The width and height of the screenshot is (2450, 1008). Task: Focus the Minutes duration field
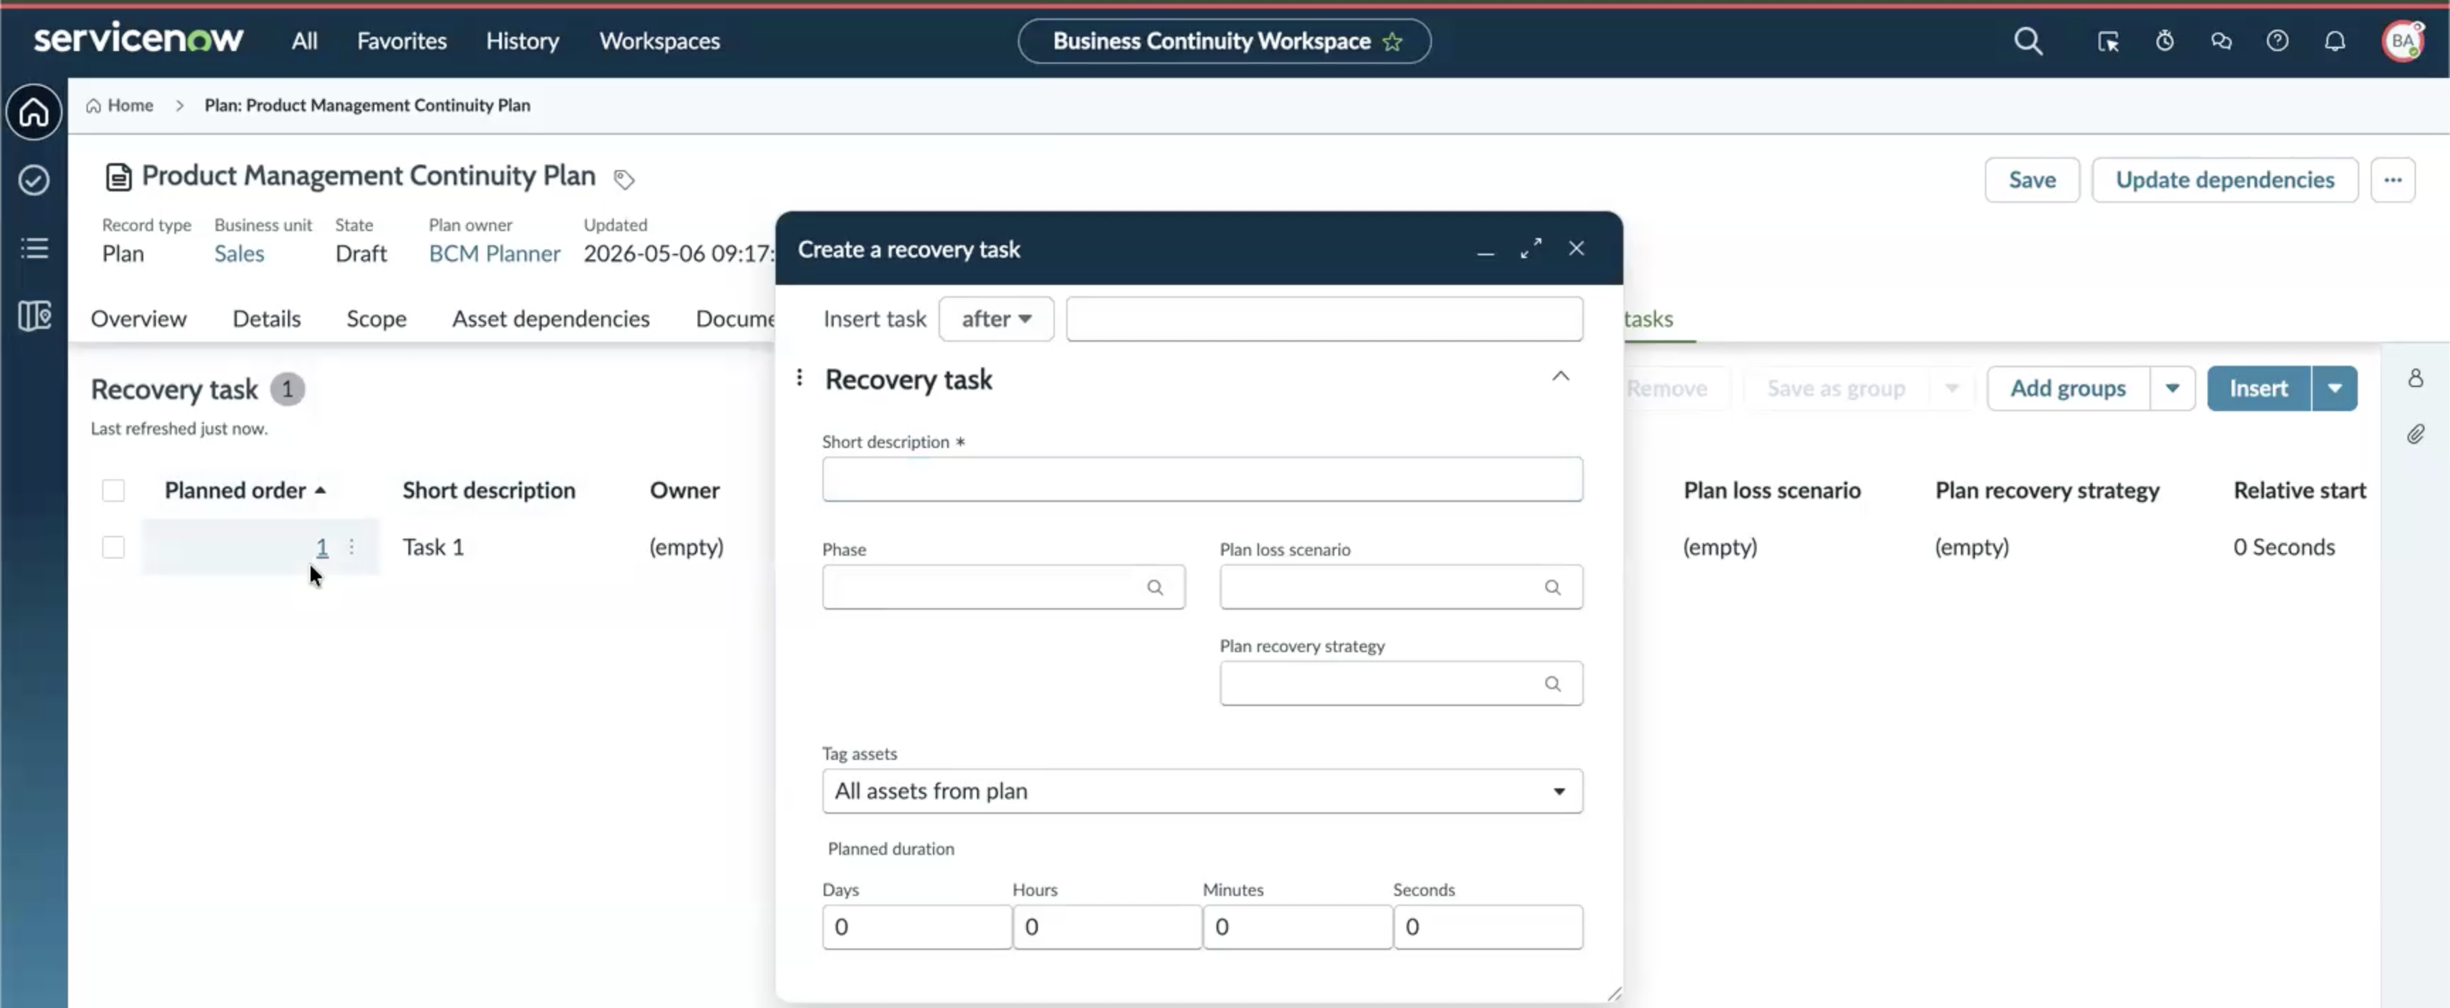click(1297, 927)
